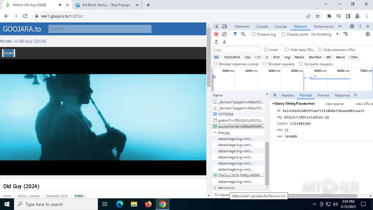
Task: Enable Disable cache checkbox
Action: [284, 34]
